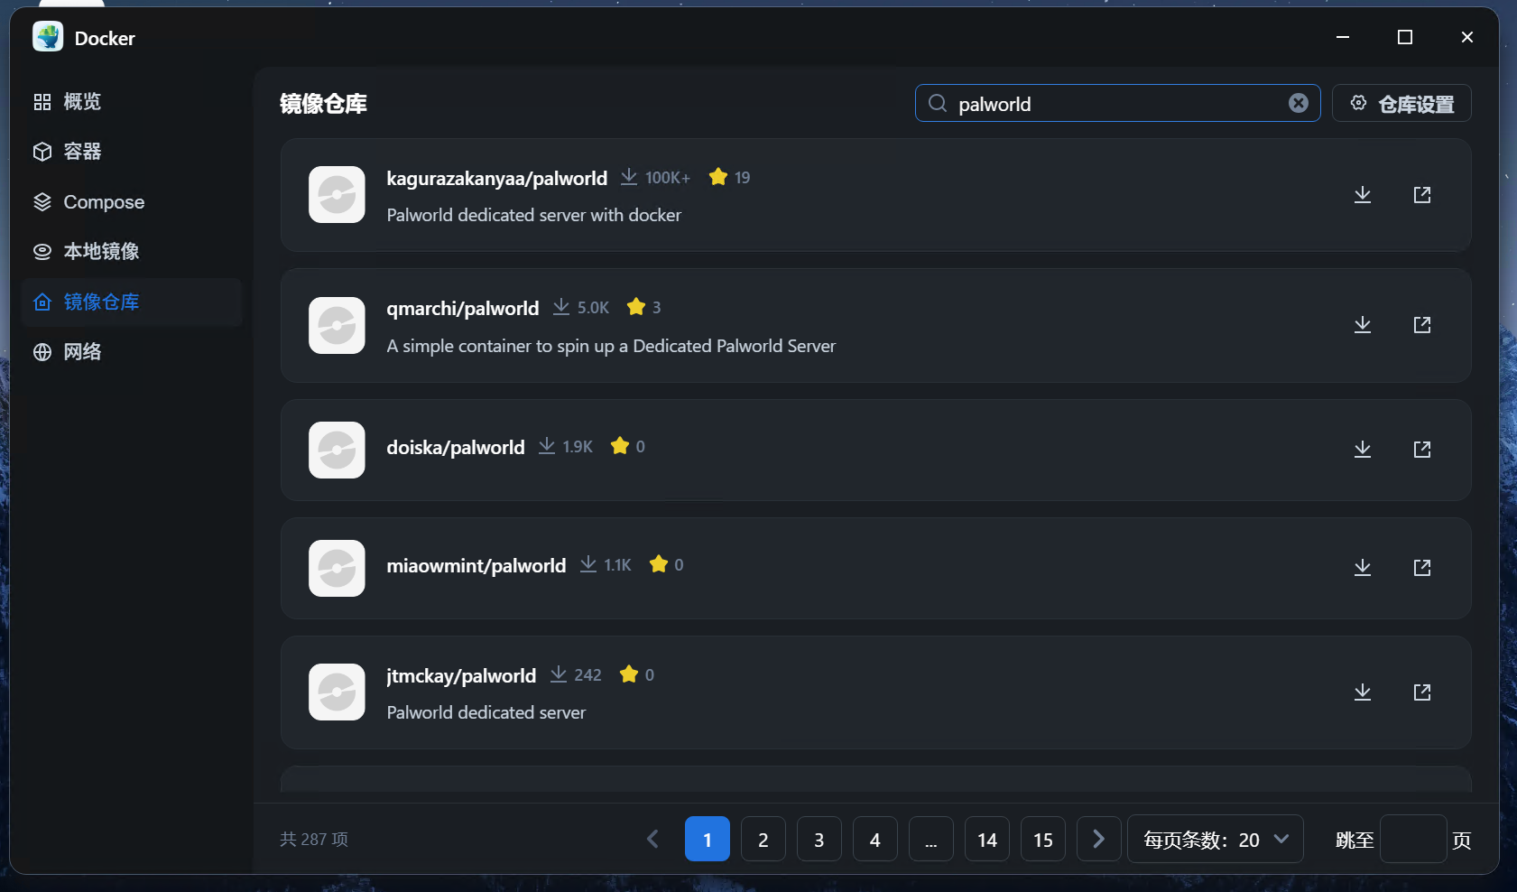Download the kagurazakanyaa/palworld image
Screen dimensions: 1517x892
pyautogui.click(x=1363, y=195)
